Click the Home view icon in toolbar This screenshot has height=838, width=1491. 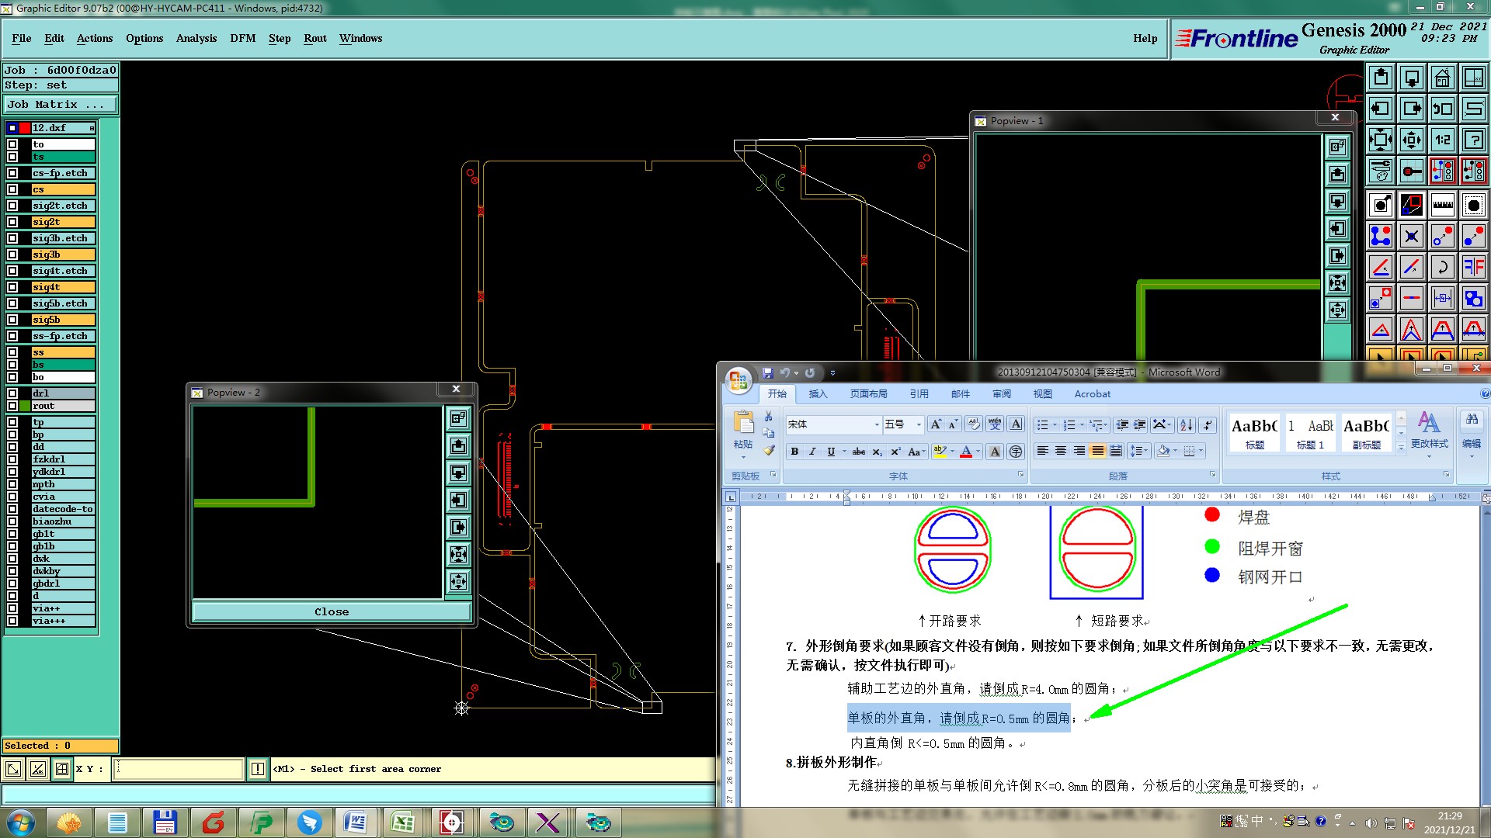[x=1442, y=78]
